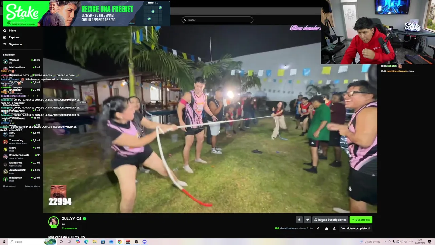Image resolution: width=435 pixels, height=245 pixels.
Task: Open the Westcol channel in following list
Action: pos(22,61)
